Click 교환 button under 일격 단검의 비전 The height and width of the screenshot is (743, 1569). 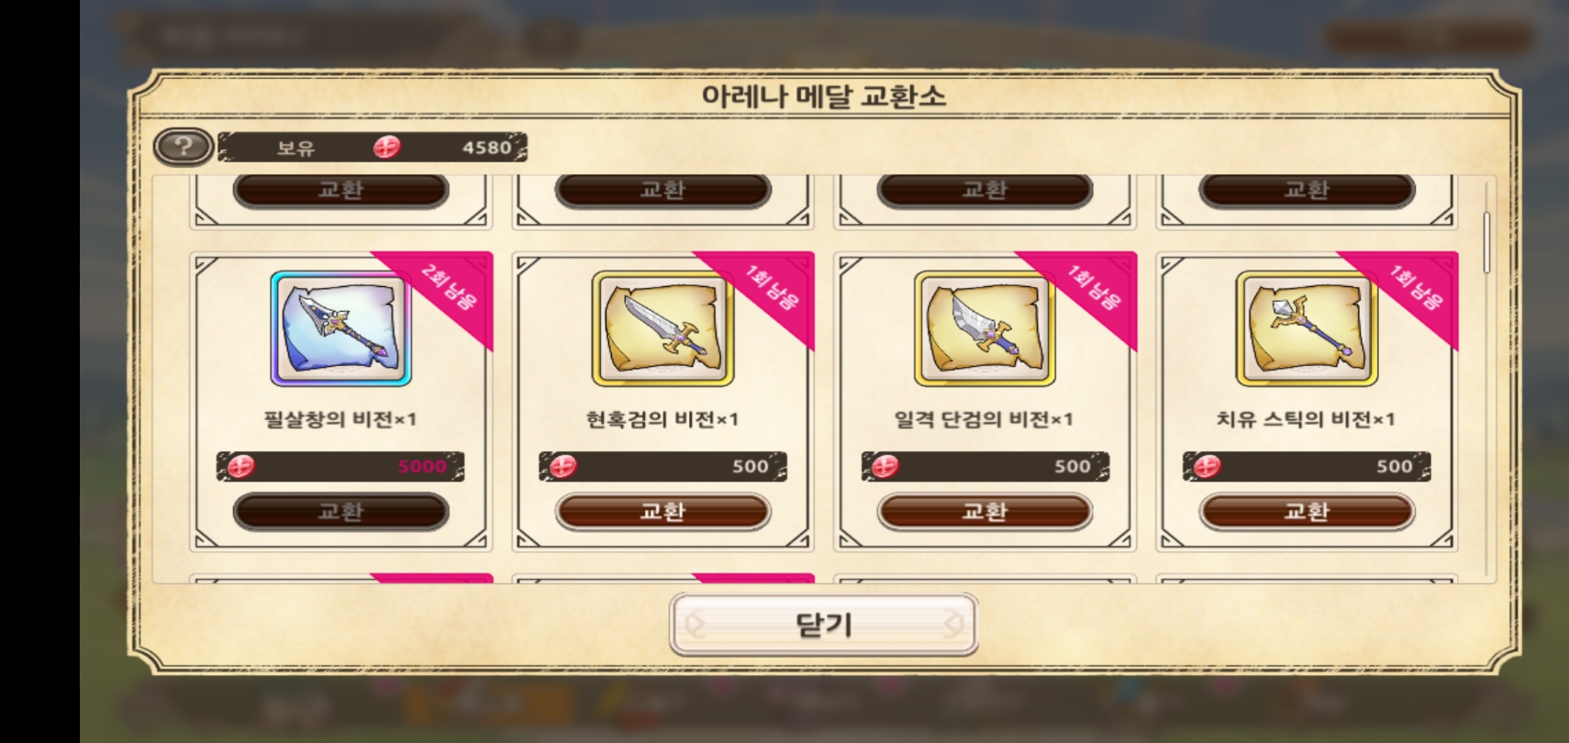pyautogui.click(x=985, y=512)
